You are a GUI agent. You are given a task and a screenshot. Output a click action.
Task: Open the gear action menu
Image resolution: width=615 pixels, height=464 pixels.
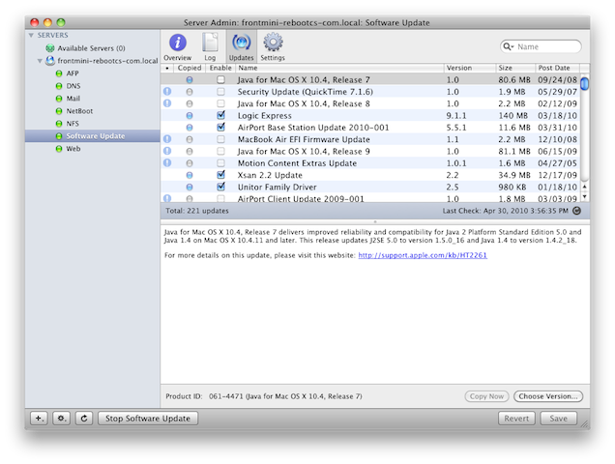coord(61,419)
